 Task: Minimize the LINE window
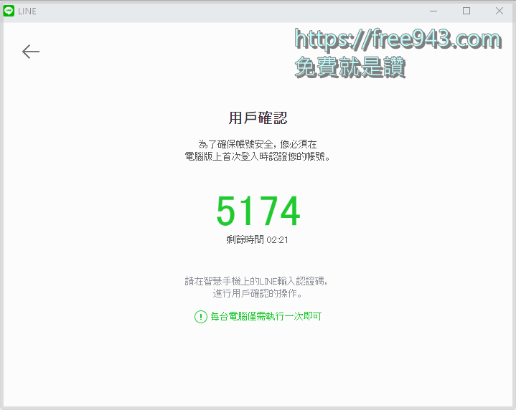coord(433,11)
